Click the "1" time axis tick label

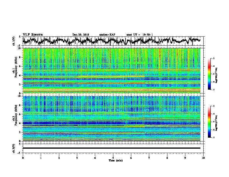tap(41, 158)
